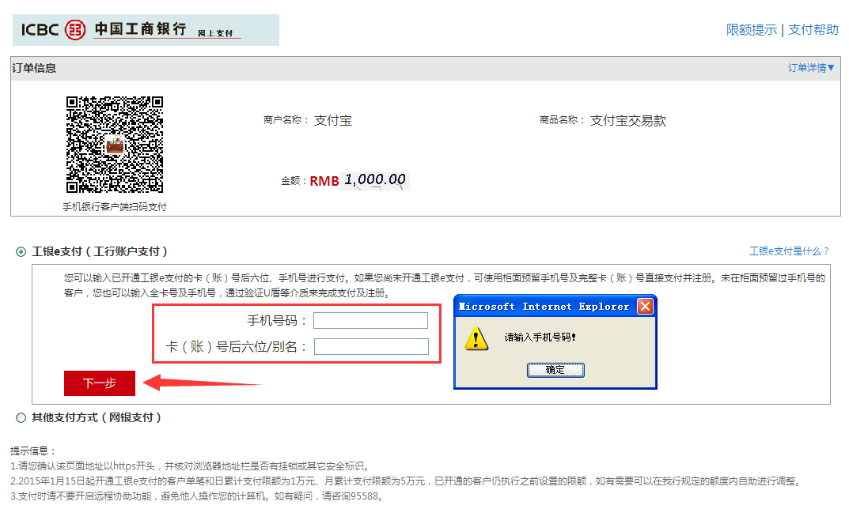Confirm the alert with the 确定 button
Image resolution: width=849 pixels, height=509 pixels.
[555, 370]
